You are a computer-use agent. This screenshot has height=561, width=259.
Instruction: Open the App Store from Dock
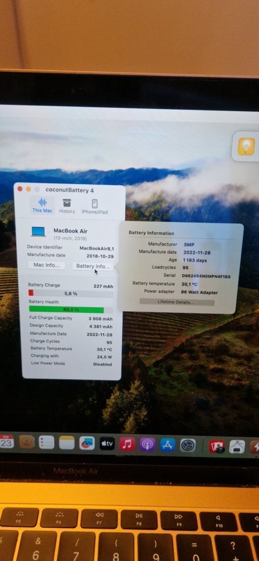point(167,444)
